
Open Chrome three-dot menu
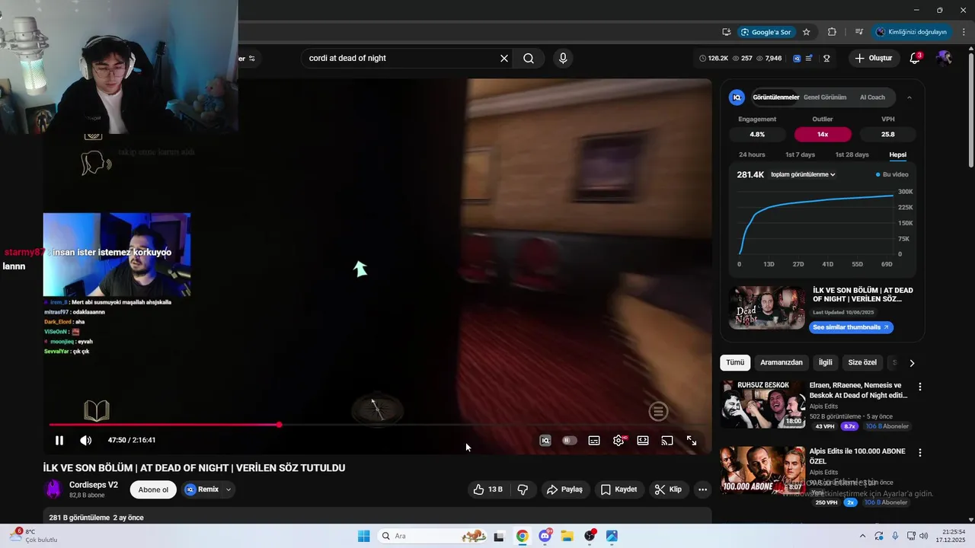coord(964,32)
